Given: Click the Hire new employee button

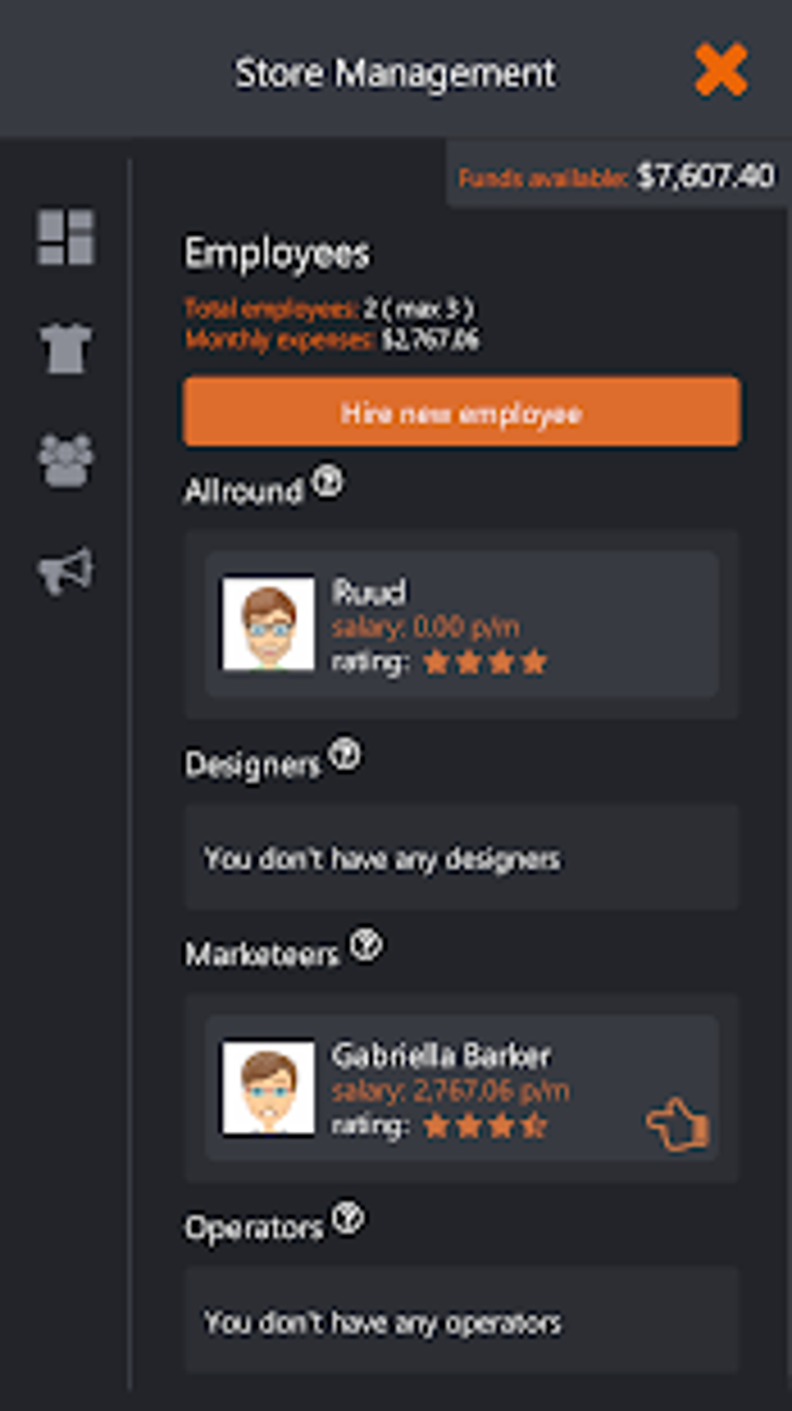Looking at the screenshot, I should [x=462, y=412].
